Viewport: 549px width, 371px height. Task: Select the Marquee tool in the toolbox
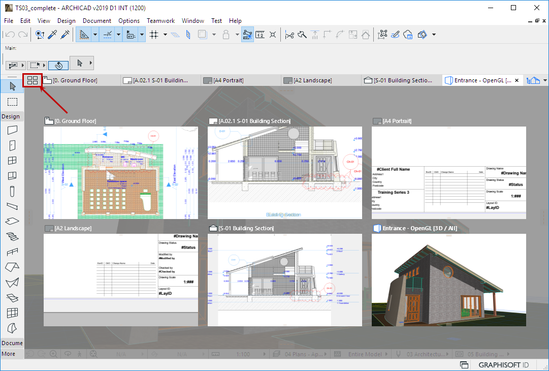point(12,102)
